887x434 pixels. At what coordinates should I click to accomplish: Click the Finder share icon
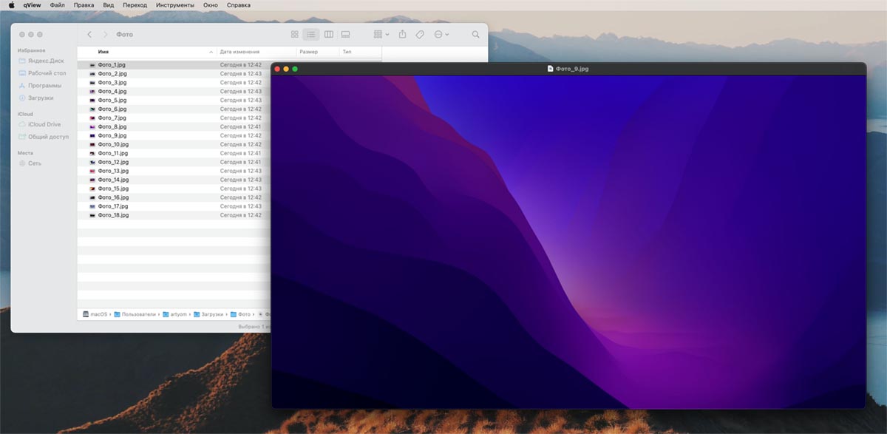coord(402,35)
